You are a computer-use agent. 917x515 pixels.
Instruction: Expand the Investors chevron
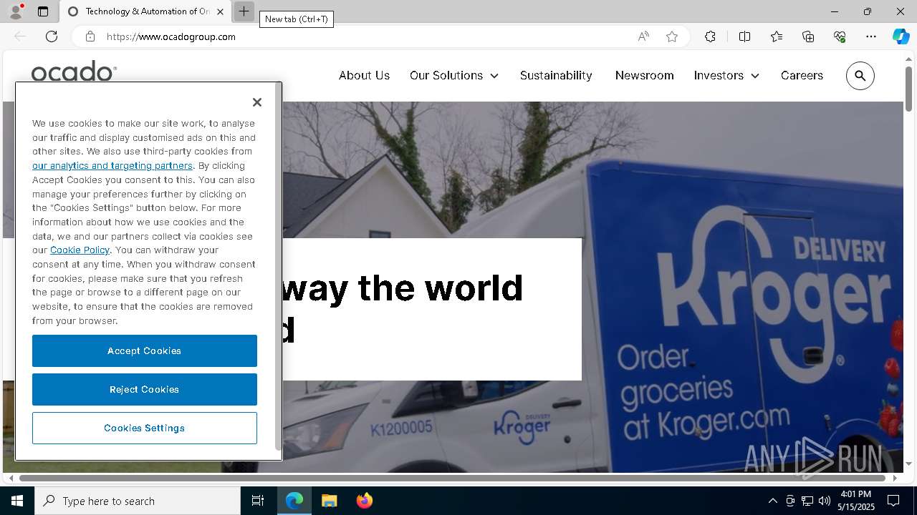pos(755,76)
